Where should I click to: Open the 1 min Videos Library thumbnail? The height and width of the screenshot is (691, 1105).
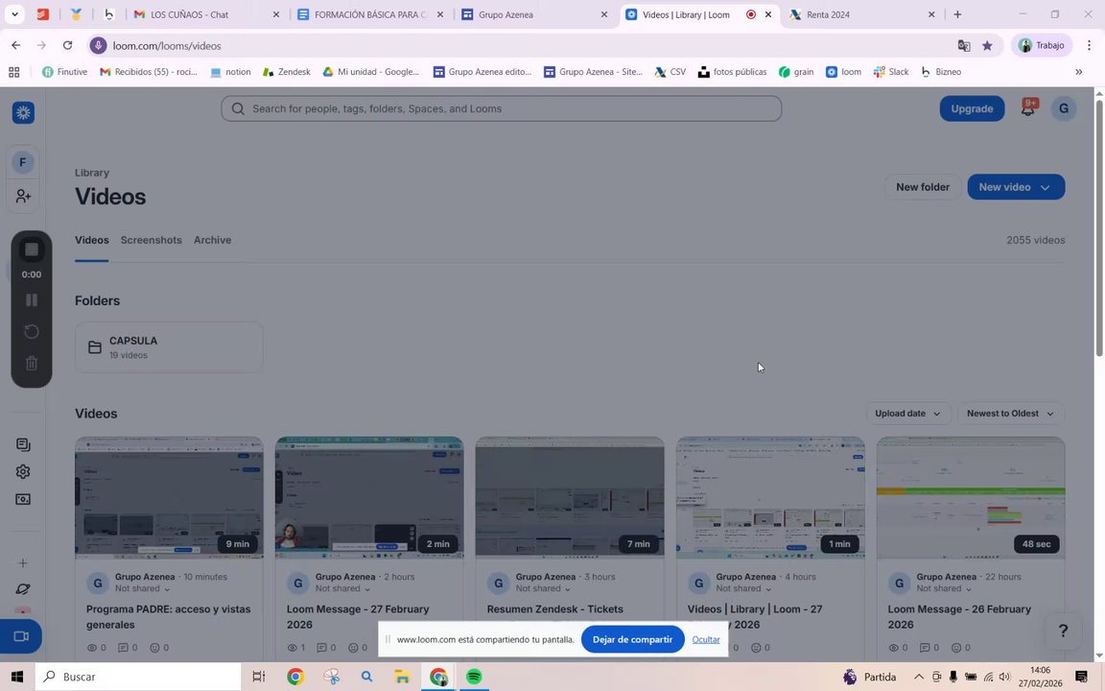[770, 498]
